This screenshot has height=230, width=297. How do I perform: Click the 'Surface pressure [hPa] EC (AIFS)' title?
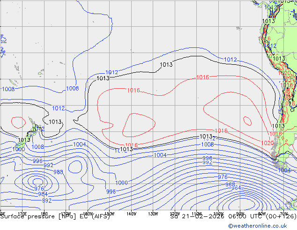(x=55, y=216)
